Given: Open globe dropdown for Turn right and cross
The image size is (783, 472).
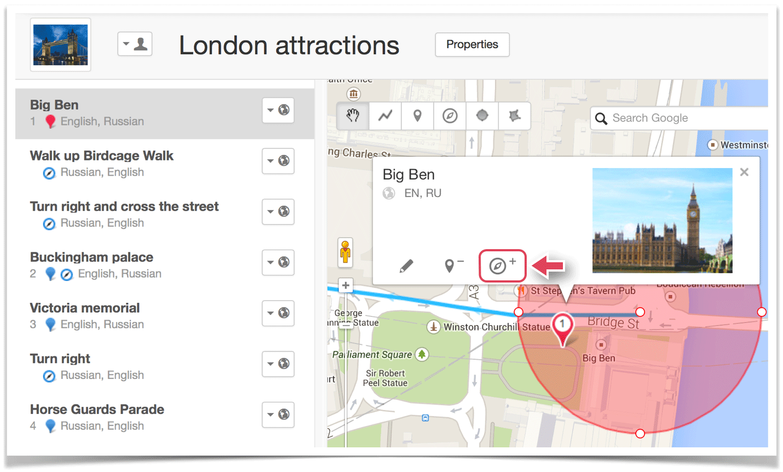Looking at the screenshot, I should pyautogui.click(x=278, y=211).
